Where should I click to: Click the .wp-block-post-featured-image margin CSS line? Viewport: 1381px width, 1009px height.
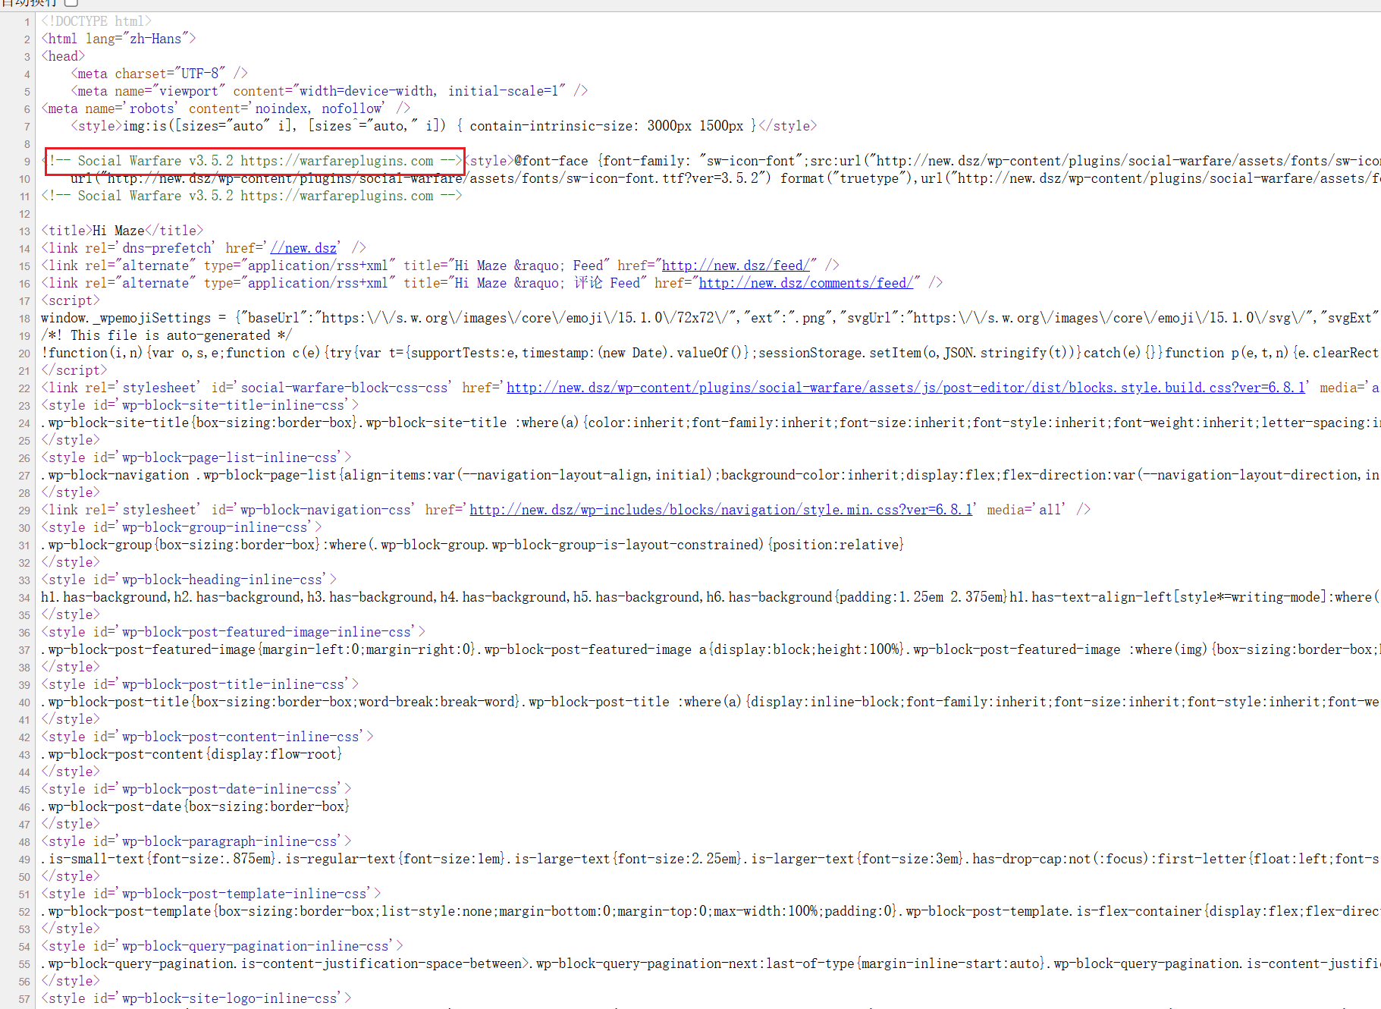tap(711, 649)
